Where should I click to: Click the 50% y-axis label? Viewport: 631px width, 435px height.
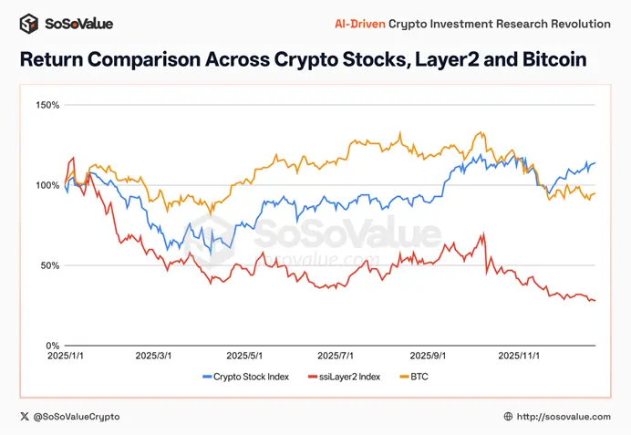[50, 265]
